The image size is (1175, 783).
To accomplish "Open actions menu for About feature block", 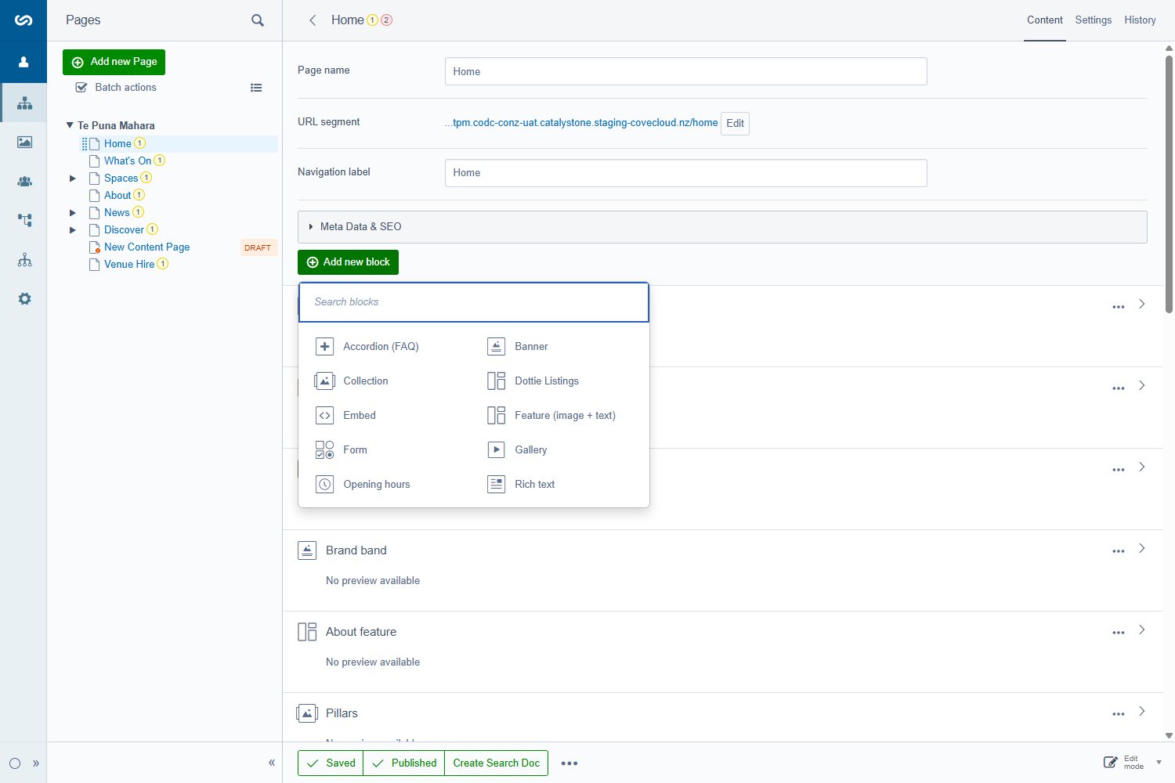I will [x=1119, y=633].
